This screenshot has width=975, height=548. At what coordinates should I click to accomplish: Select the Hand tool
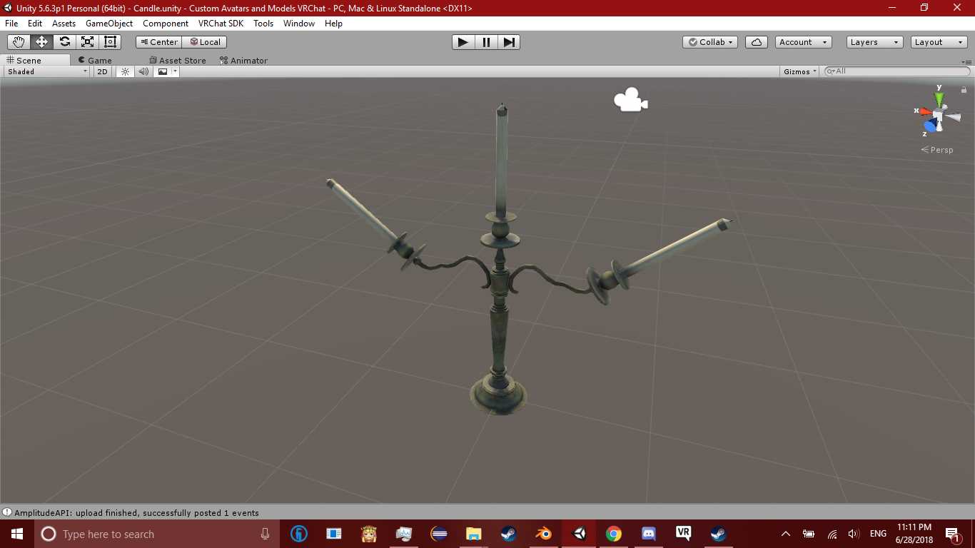click(x=19, y=42)
